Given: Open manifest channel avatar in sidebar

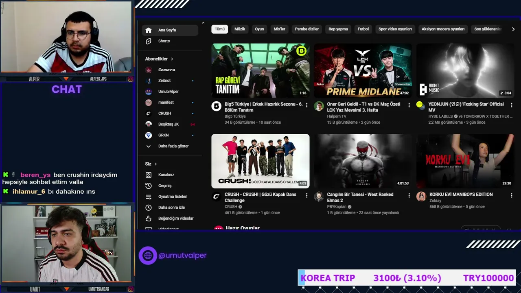Looking at the screenshot, I should pyautogui.click(x=149, y=103).
